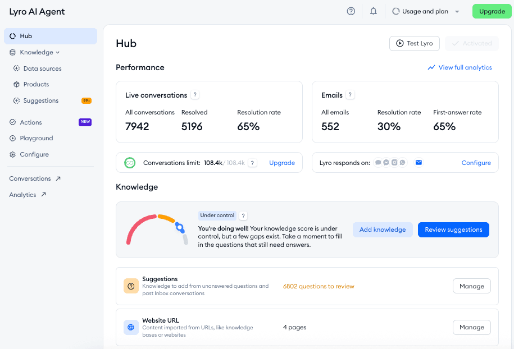Click the arrow icon next to Analytics
The height and width of the screenshot is (349, 514).
click(43, 195)
